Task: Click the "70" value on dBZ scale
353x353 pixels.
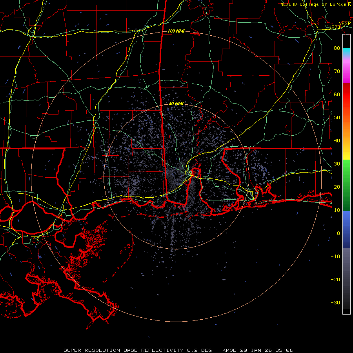Action: [x=337, y=71]
